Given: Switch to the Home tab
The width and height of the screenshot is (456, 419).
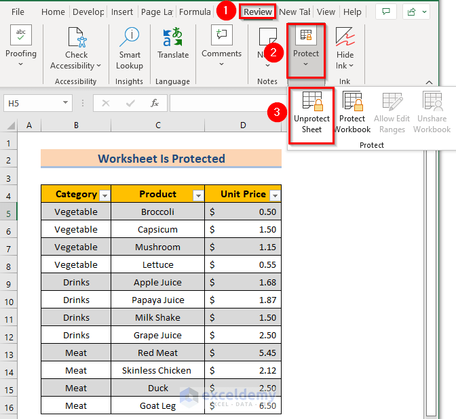Looking at the screenshot, I should (x=53, y=12).
